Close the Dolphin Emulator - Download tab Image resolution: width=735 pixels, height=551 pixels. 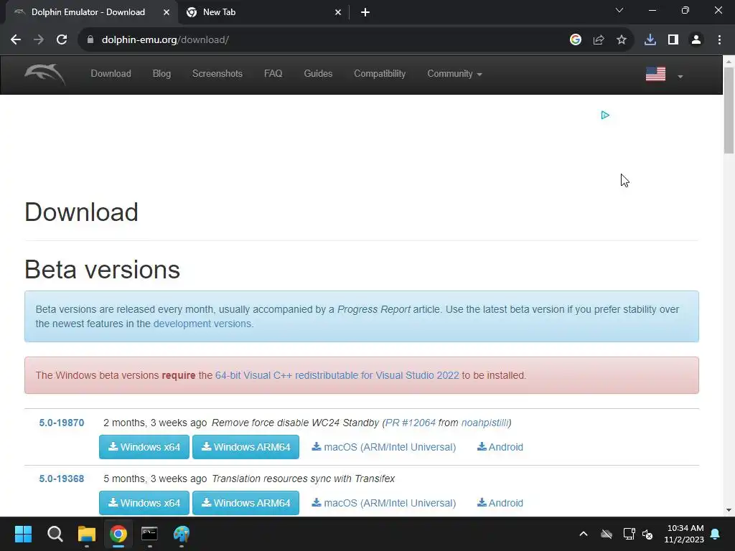tap(167, 12)
